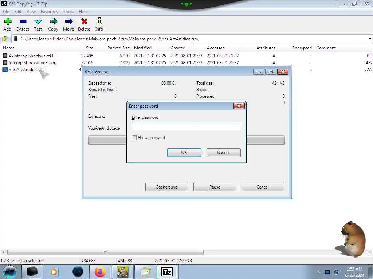Click the network tray icon
This screenshot has height=279, width=373.
pos(336,272)
